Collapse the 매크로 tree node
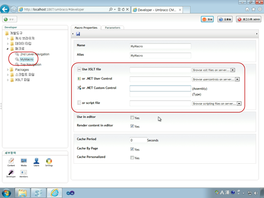The height and width of the screenshot is (198, 264). pyautogui.click(x=8, y=49)
